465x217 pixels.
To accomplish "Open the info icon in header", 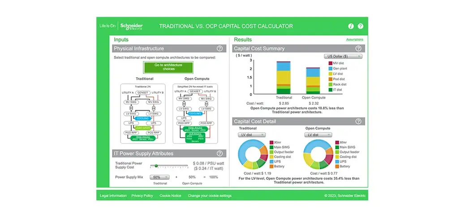I will (x=351, y=26).
